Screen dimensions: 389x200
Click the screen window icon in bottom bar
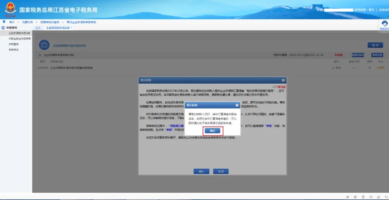(379, 197)
